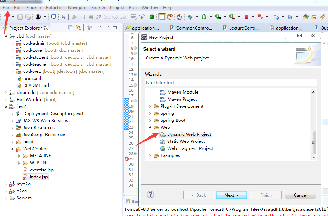Click the Next > button
This screenshot has width=328, height=216.
tap(231, 195)
